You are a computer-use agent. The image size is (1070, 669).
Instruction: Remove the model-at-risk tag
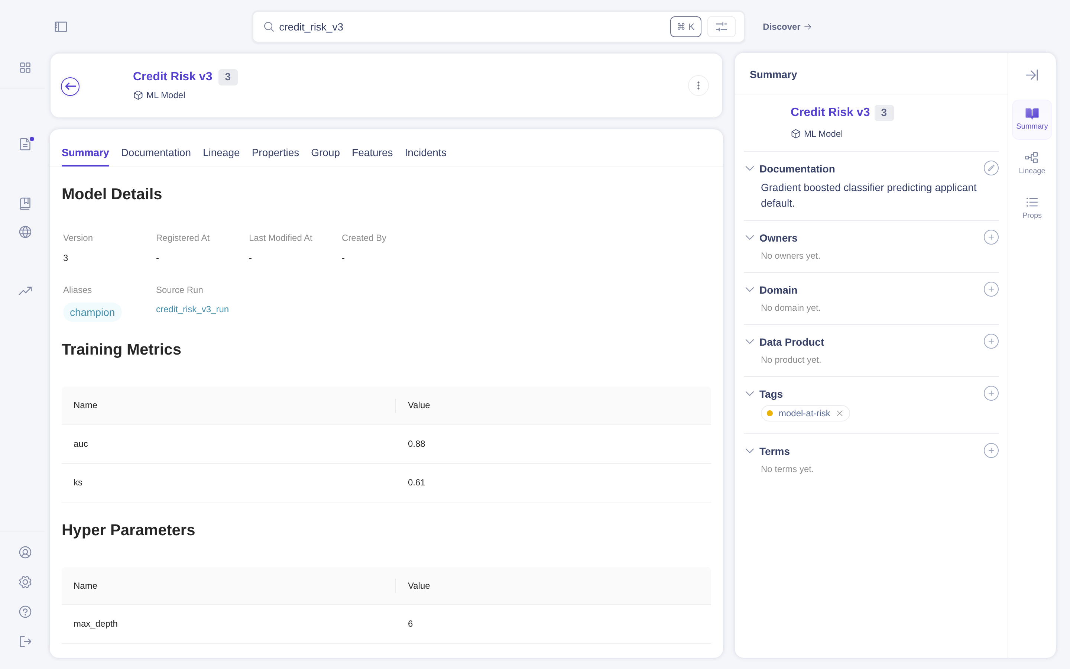click(x=839, y=413)
